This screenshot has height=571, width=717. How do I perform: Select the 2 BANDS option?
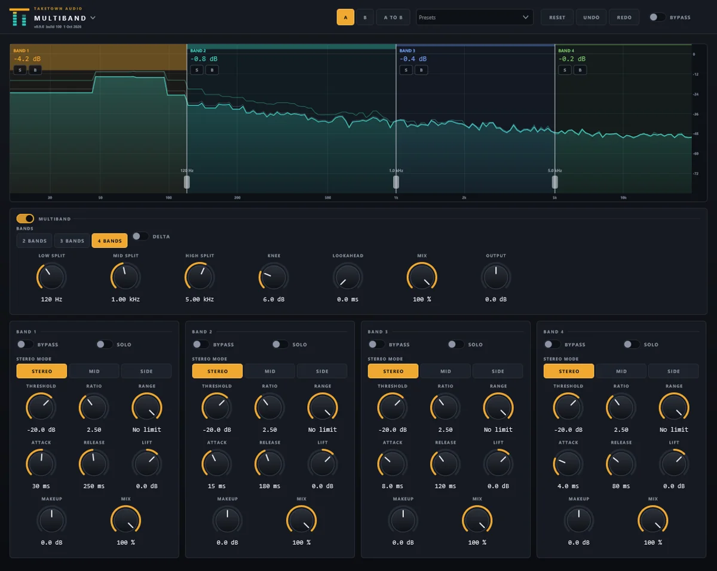pyautogui.click(x=35, y=241)
